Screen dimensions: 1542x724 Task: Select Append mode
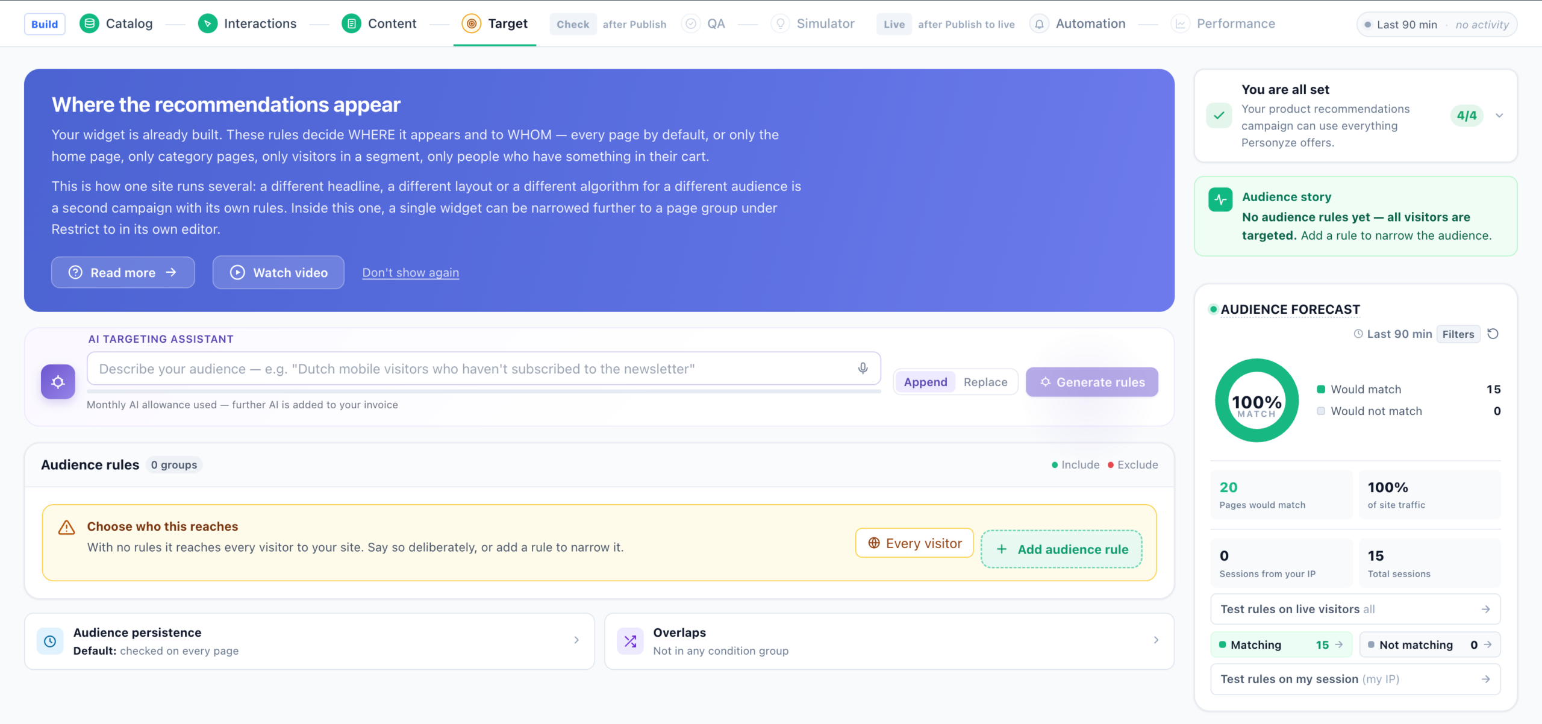coord(925,382)
